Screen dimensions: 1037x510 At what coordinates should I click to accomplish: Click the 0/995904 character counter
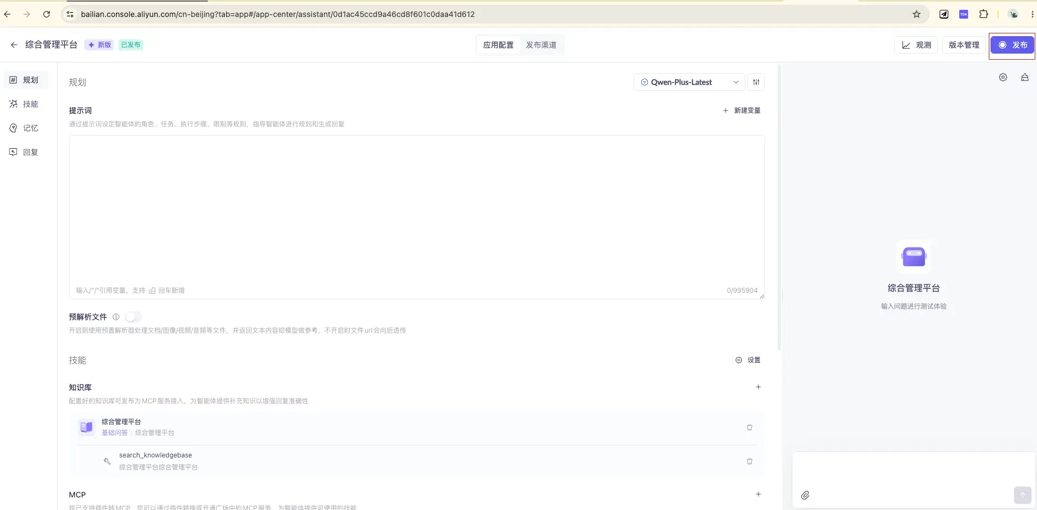(x=742, y=291)
